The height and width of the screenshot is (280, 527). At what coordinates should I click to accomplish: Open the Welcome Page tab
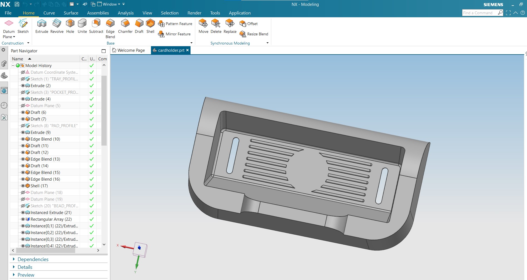click(129, 50)
